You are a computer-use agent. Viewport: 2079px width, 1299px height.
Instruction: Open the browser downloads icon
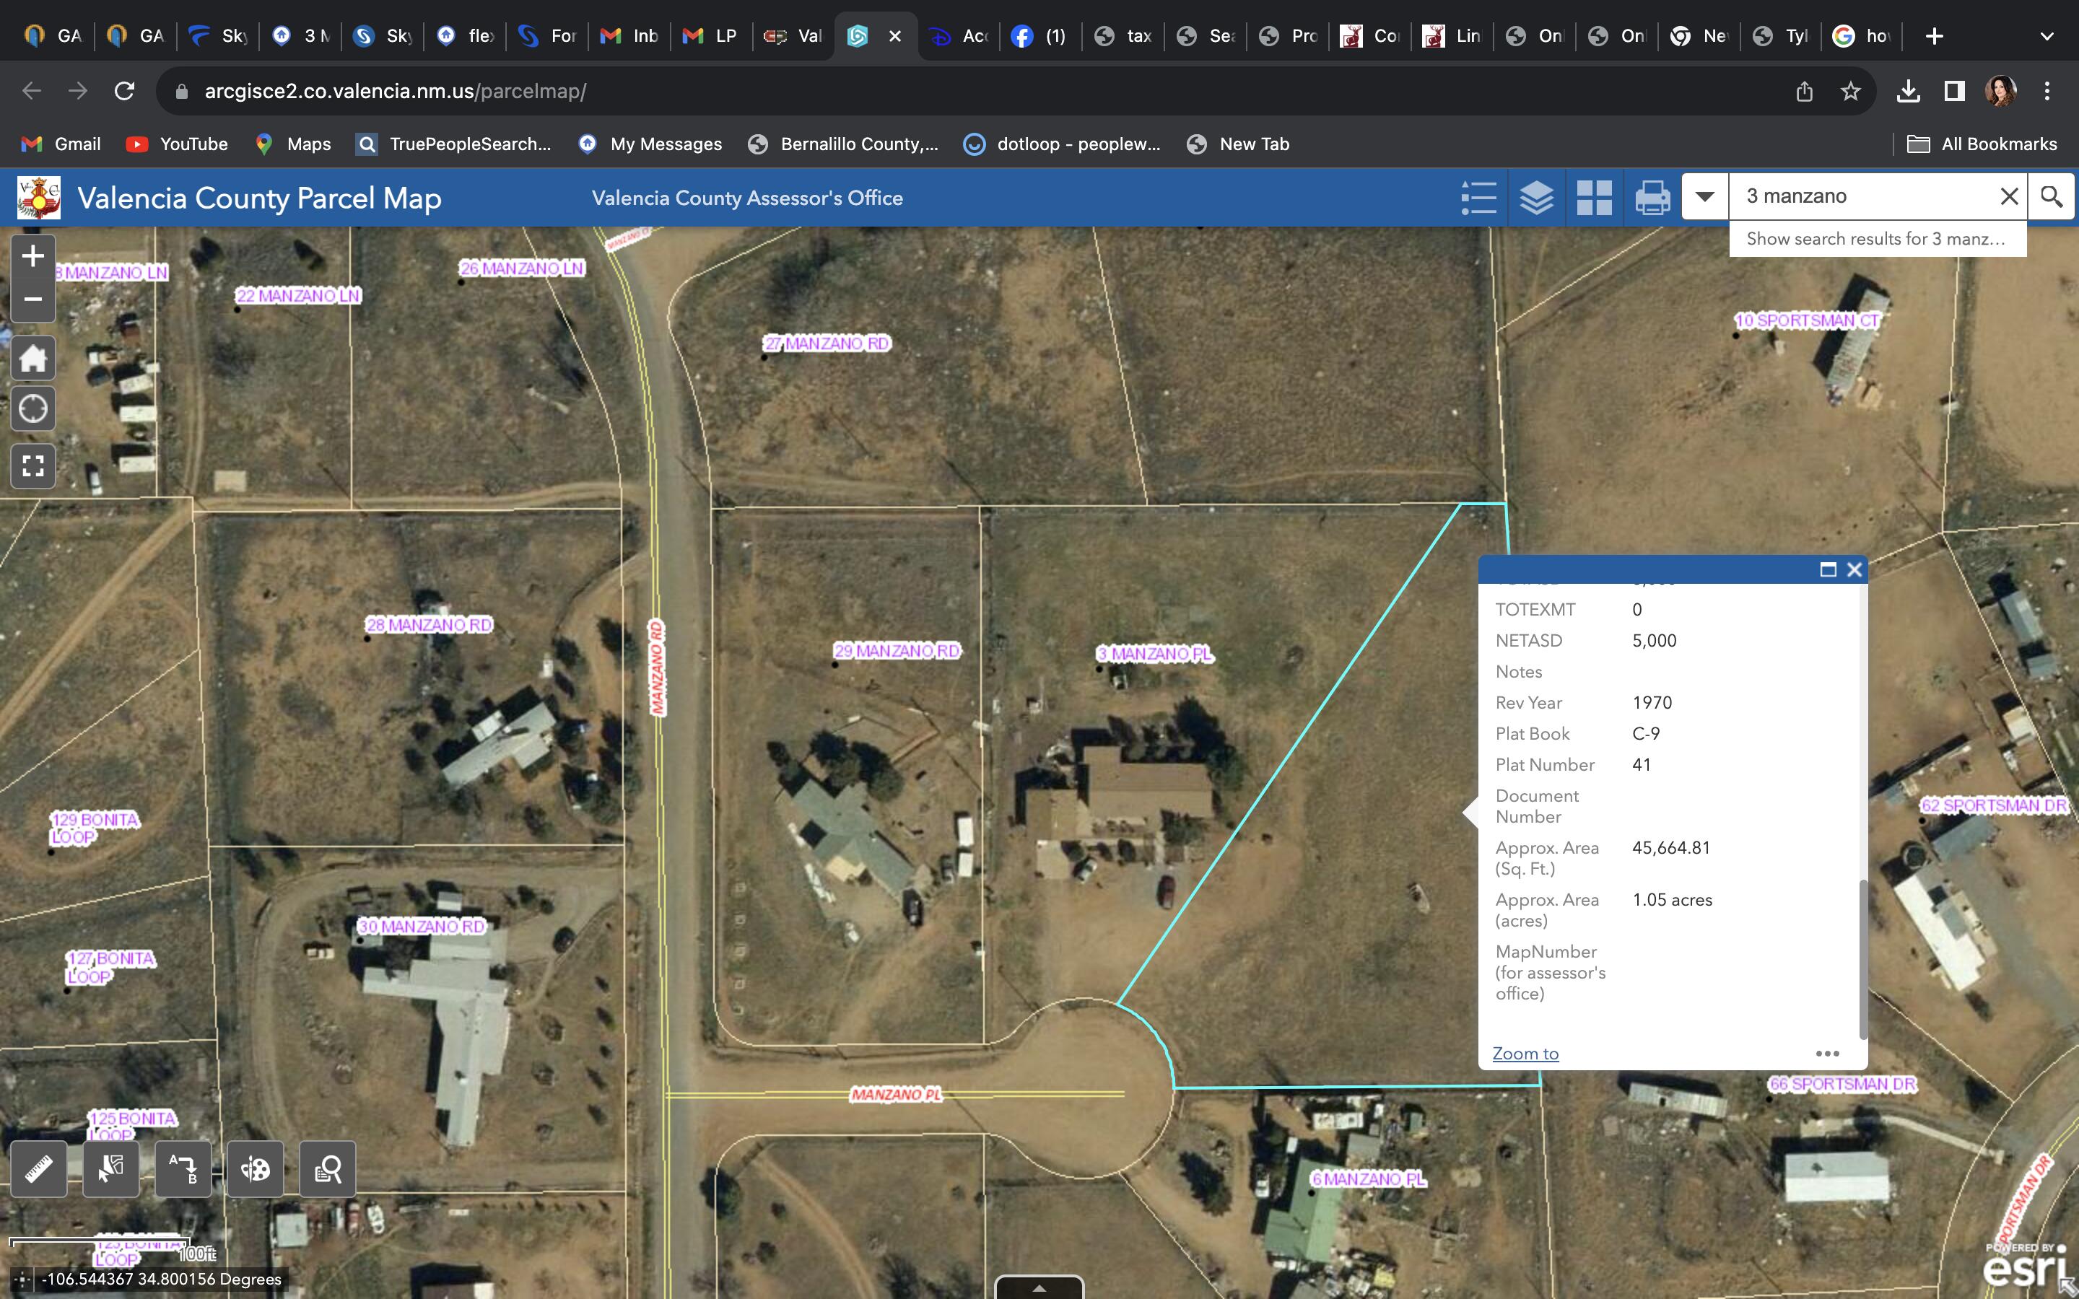(1908, 91)
